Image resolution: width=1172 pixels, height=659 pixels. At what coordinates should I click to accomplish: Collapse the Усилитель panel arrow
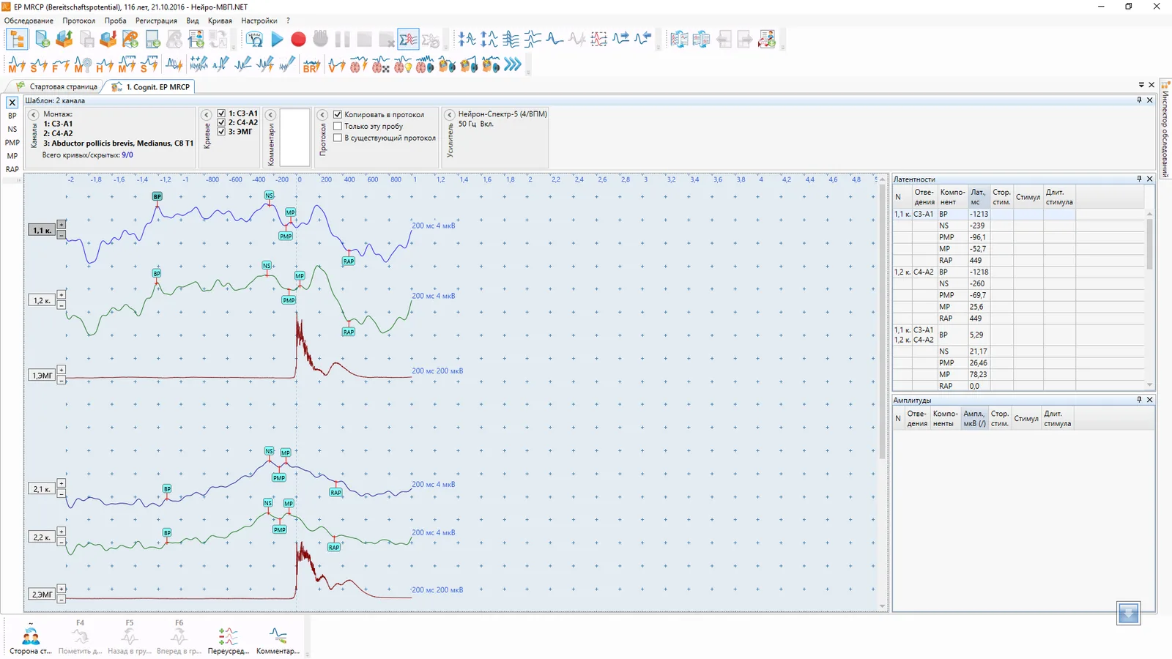pyautogui.click(x=450, y=115)
